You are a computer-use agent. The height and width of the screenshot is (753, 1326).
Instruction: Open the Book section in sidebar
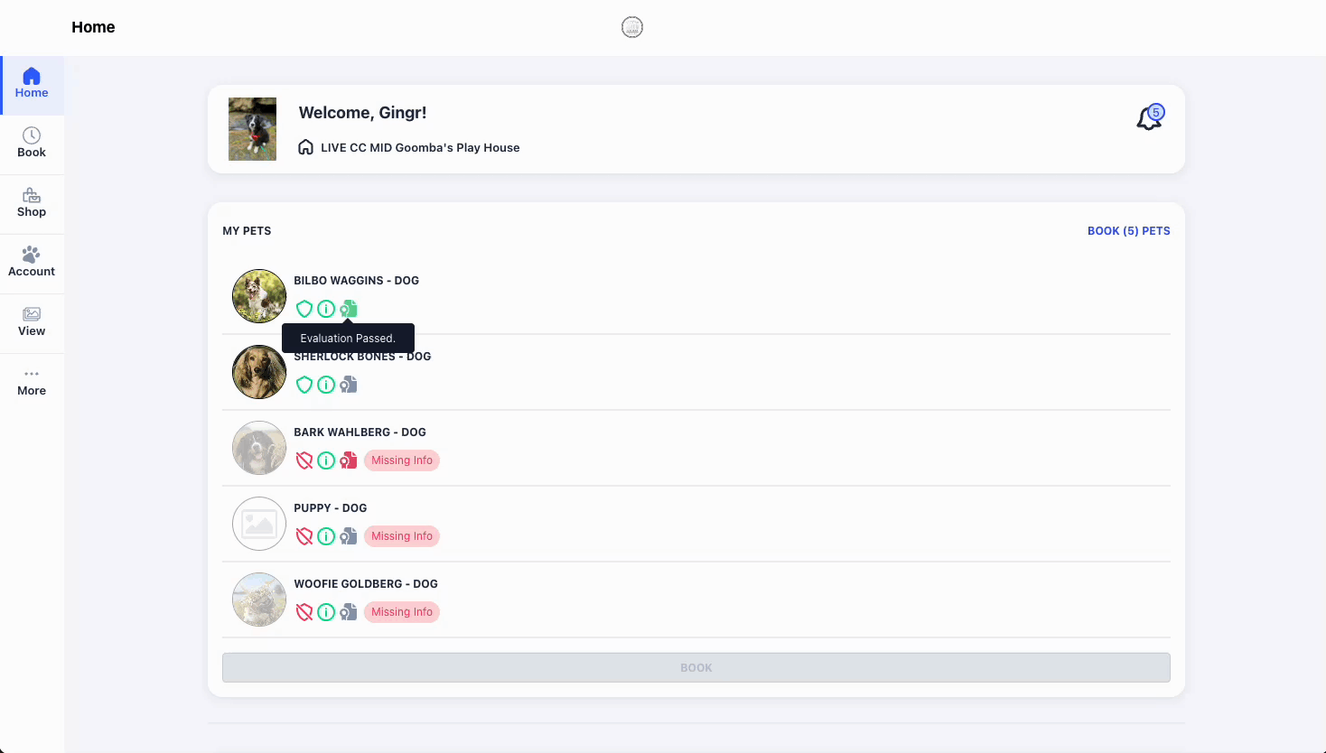pyautogui.click(x=32, y=144)
